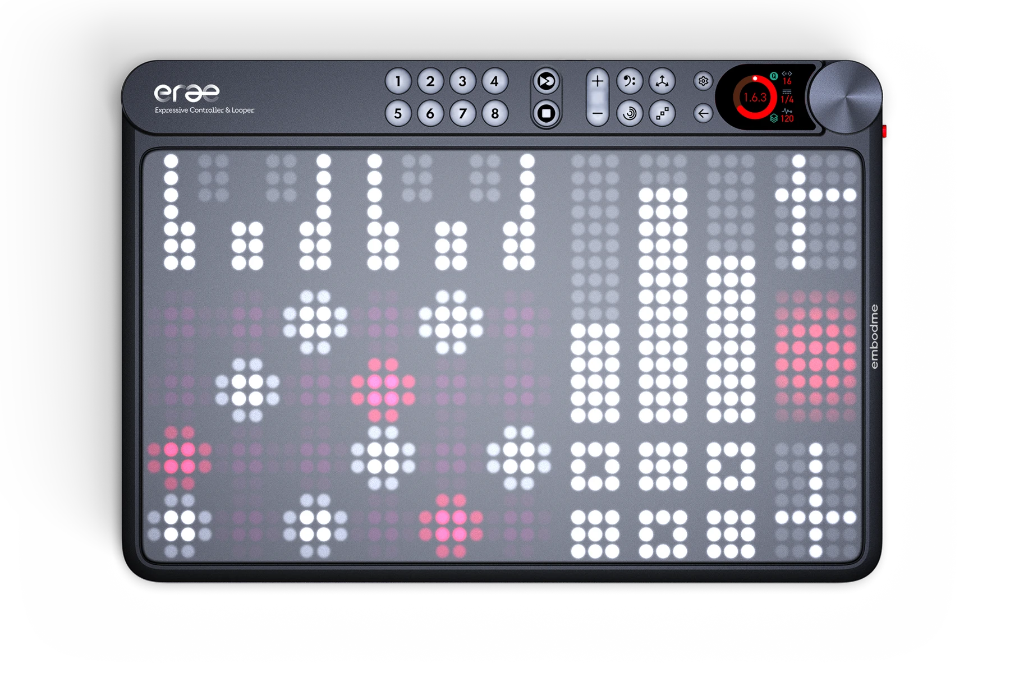Click the red circular 1.6.3 position ring

tap(755, 98)
